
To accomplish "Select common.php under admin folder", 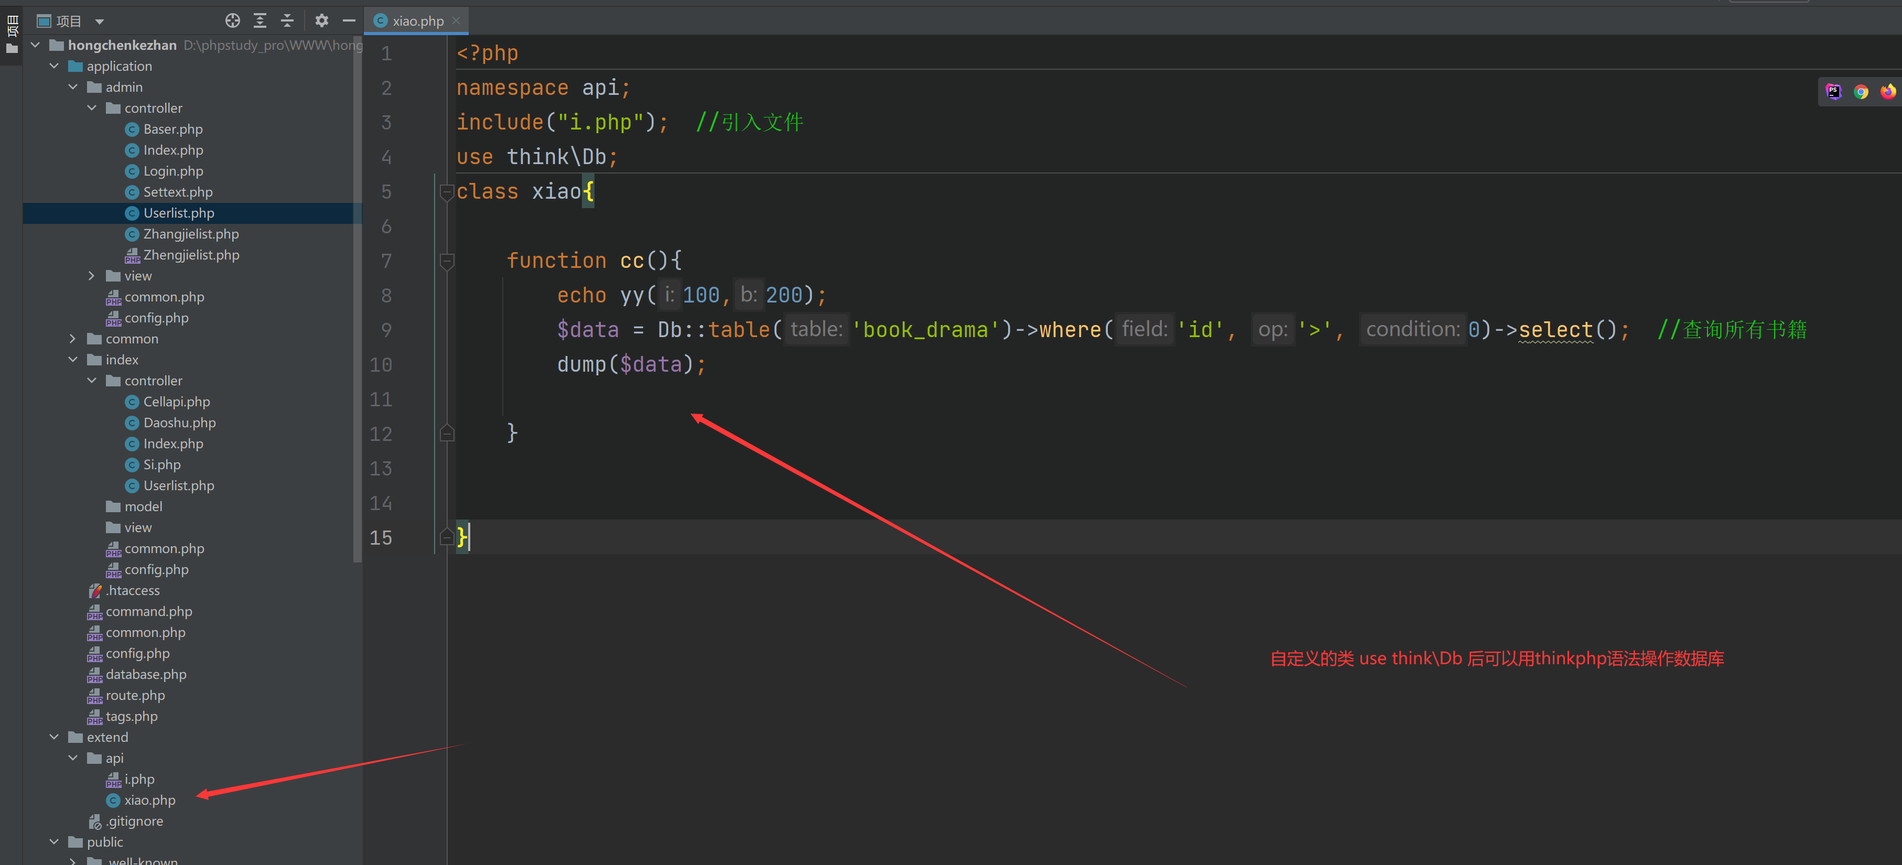I will (164, 297).
